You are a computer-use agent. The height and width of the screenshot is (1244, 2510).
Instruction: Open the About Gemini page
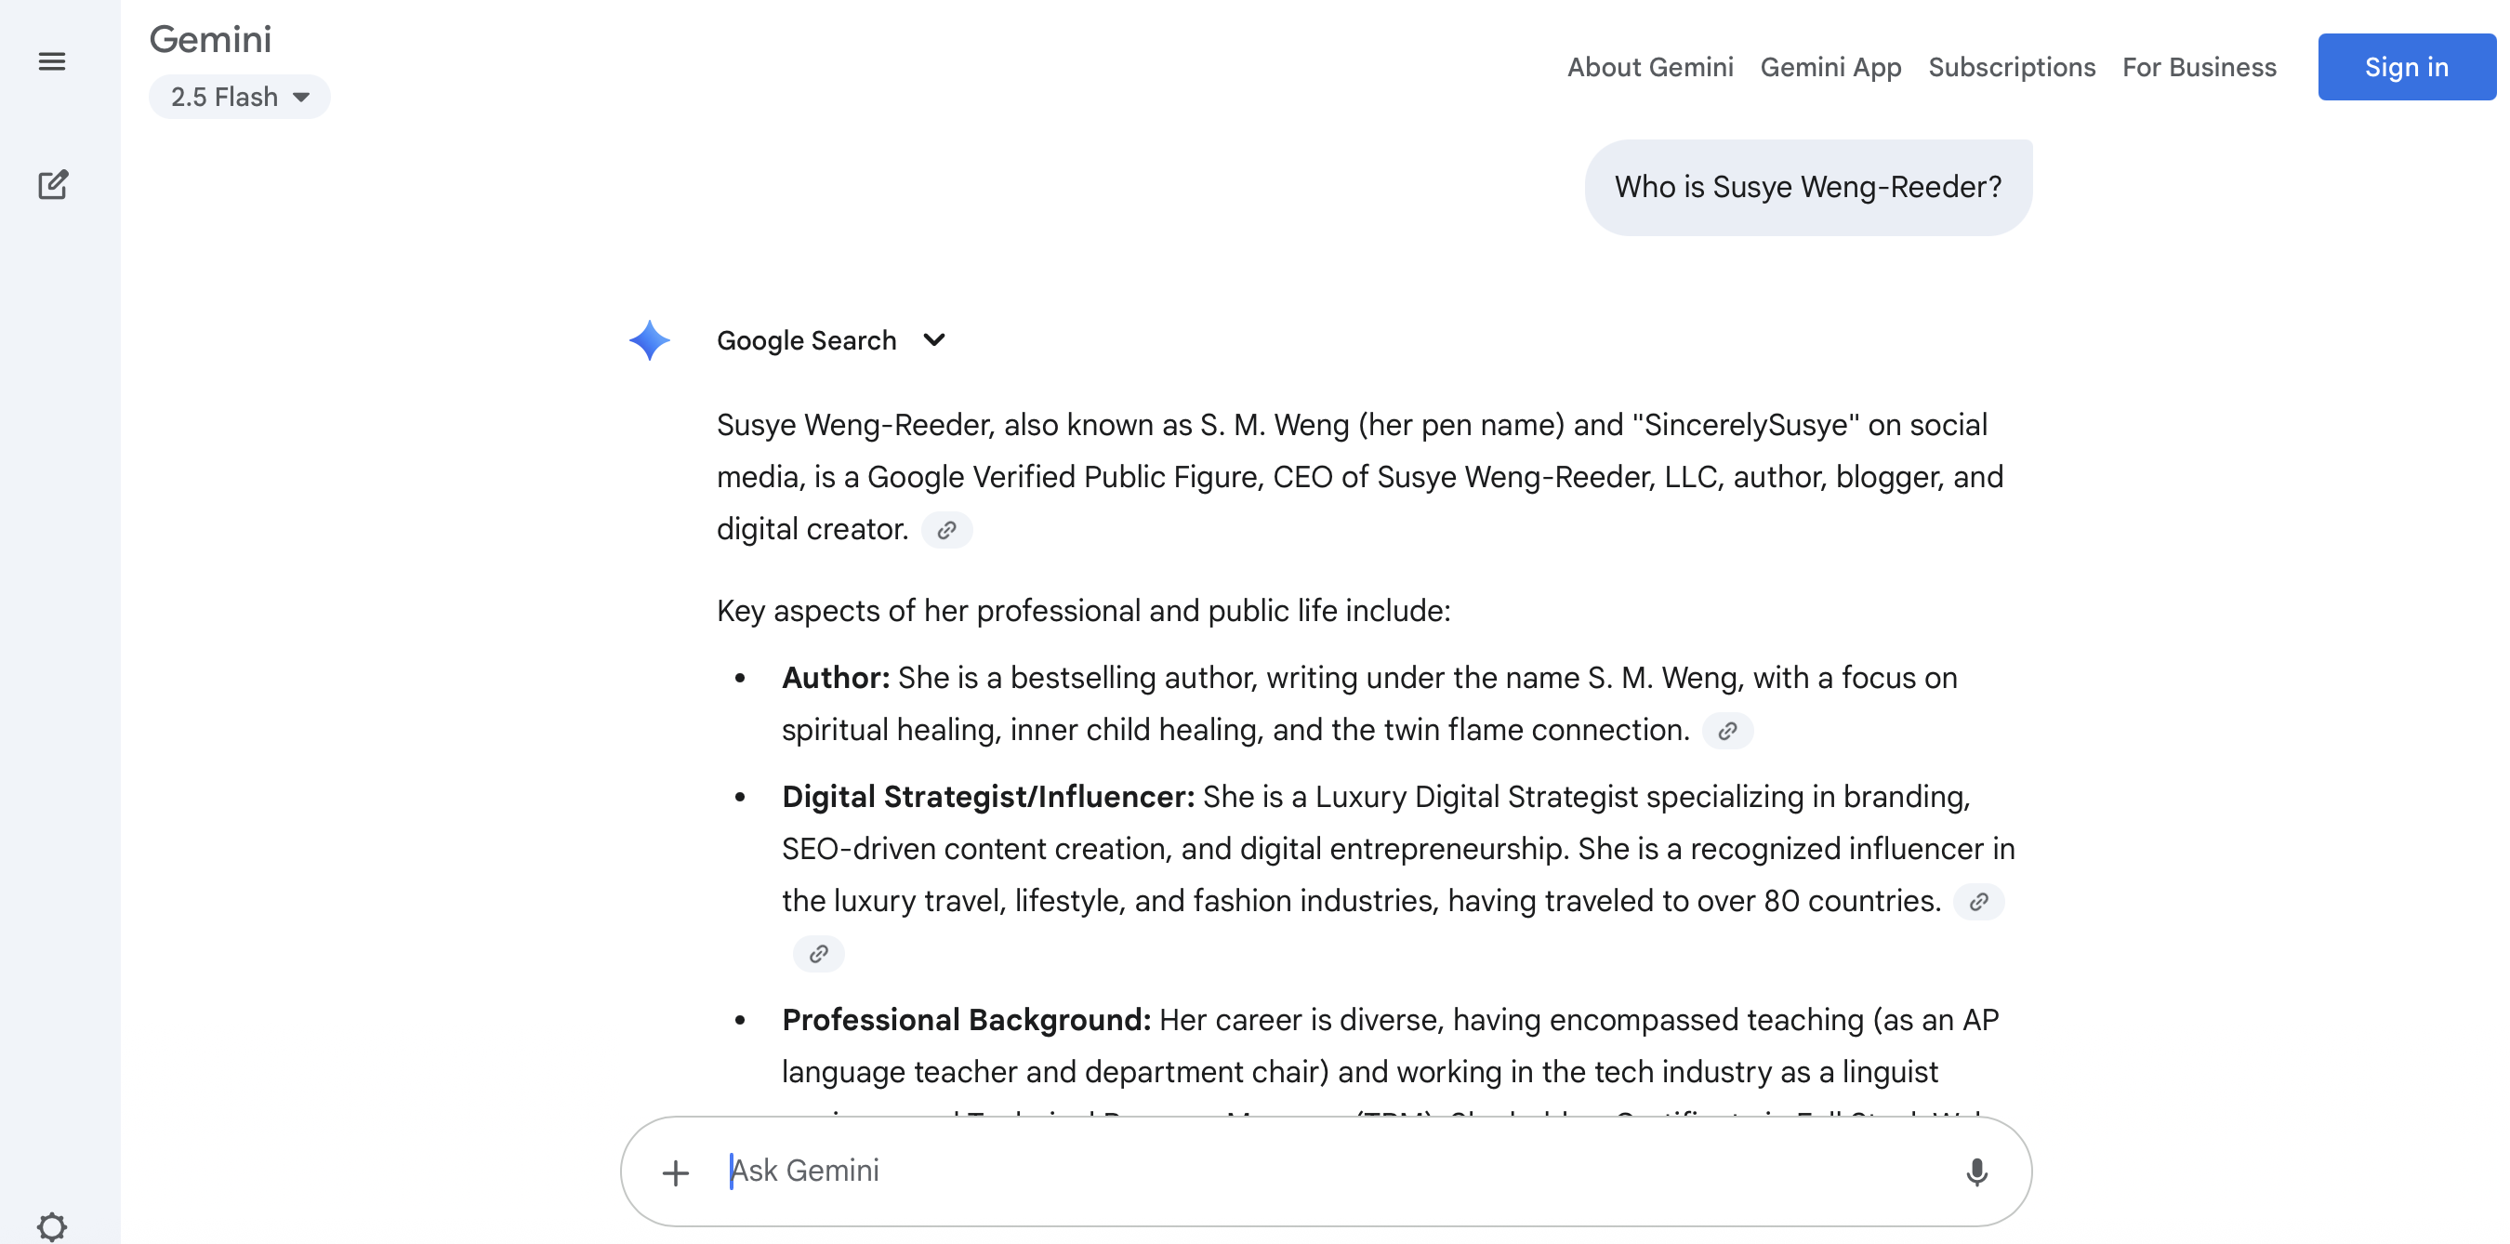pyautogui.click(x=1649, y=67)
